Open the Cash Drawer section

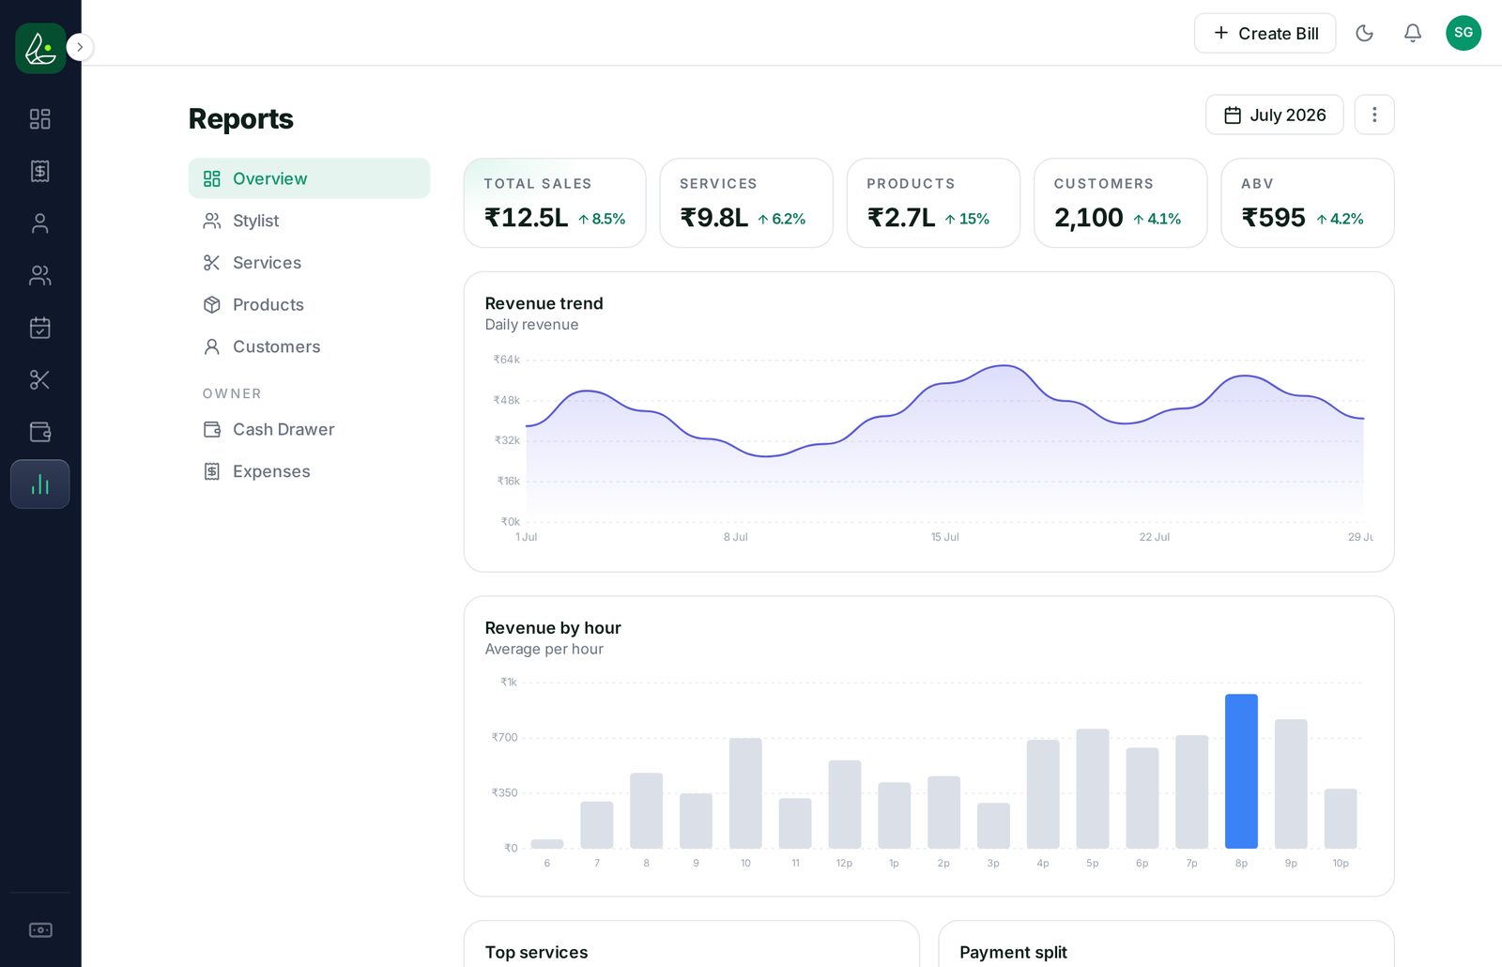tap(309, 429)
